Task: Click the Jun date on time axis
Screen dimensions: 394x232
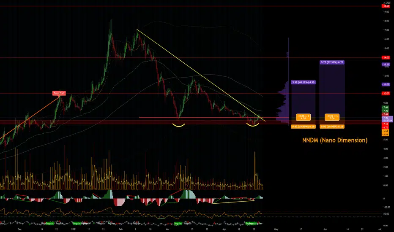Action: [325, 229]
